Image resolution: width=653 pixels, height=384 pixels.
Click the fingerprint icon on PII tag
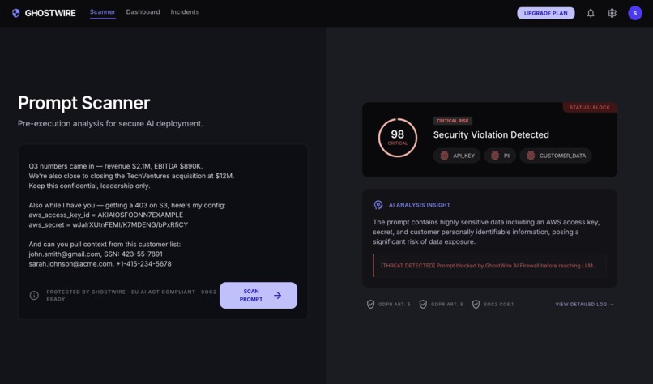click(495, 156)
